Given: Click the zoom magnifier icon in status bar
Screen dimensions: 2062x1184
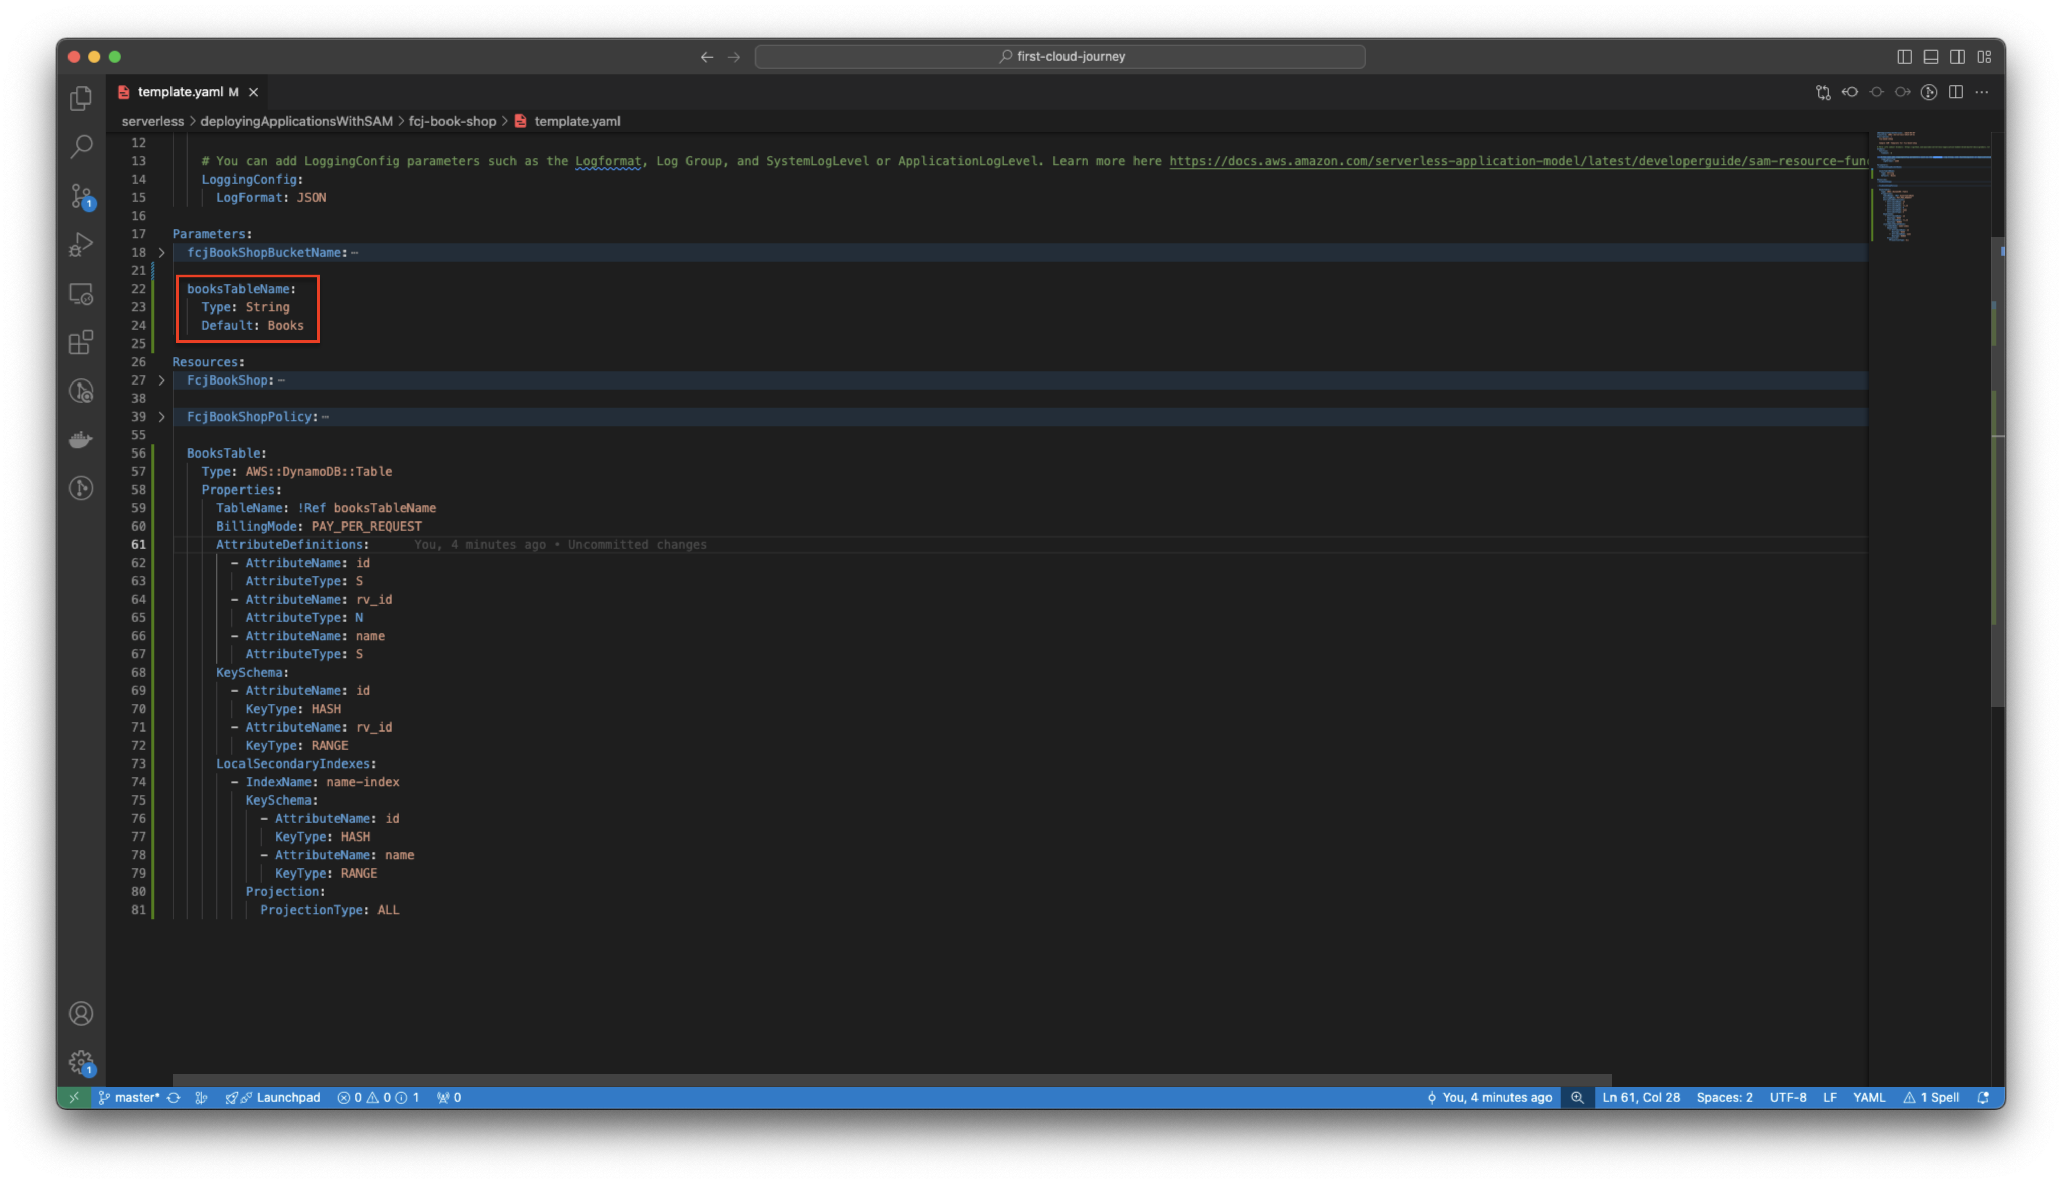Looking at the screenshot, I should [1577, 1098].
